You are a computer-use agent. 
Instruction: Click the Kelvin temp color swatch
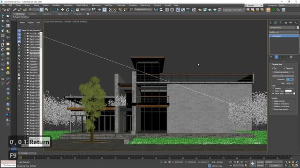(x=294, y=93)
